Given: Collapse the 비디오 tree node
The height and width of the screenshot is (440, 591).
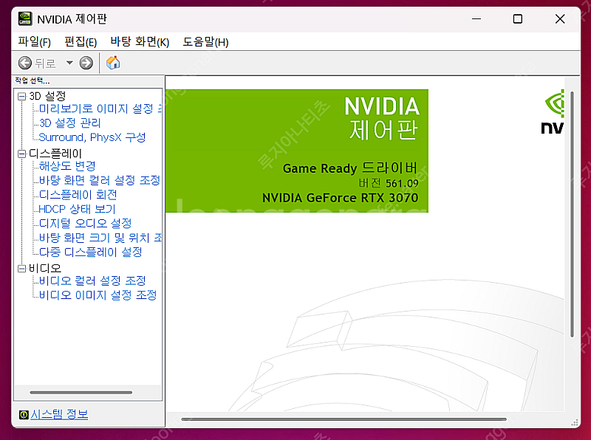Looking at the screenshot, I should tap(22, 268).
